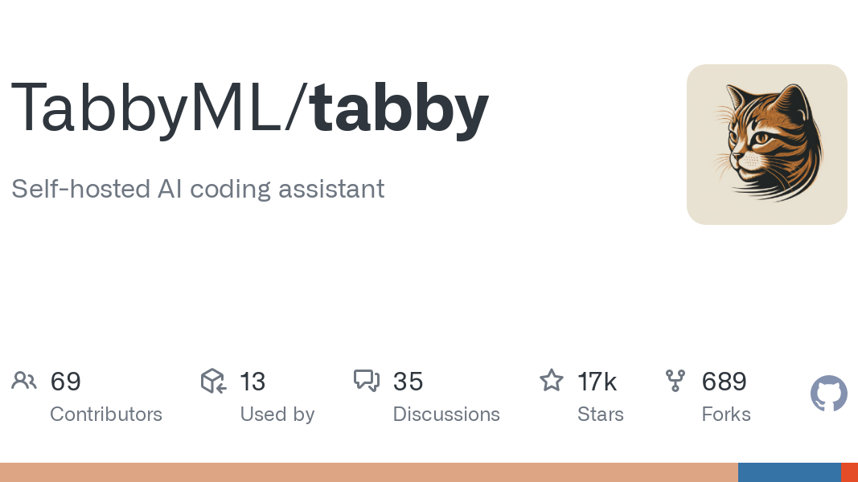Click the Discussions label
Image resolution: width=858 pixels, height=482 pixels.
[x=446, y=415]
